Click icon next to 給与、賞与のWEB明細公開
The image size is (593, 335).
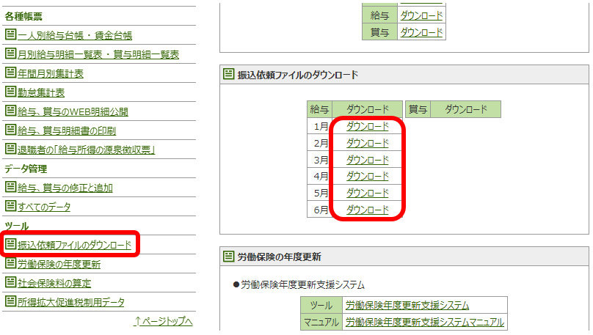[10, 111]
